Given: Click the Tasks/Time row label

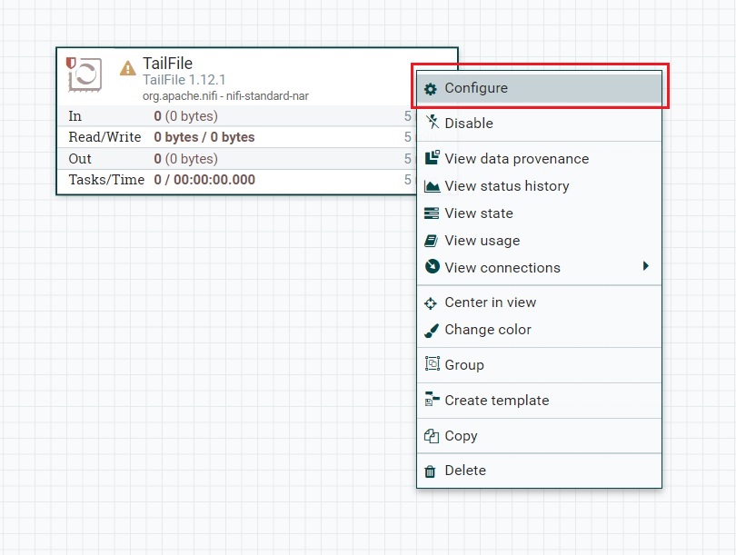Looking at the screenshot, I should 106,180.
